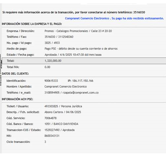This screenshot has width=166, height=154.
Task: Click the Compranet Comercio Electronico success message
Action: pos(114,18)
